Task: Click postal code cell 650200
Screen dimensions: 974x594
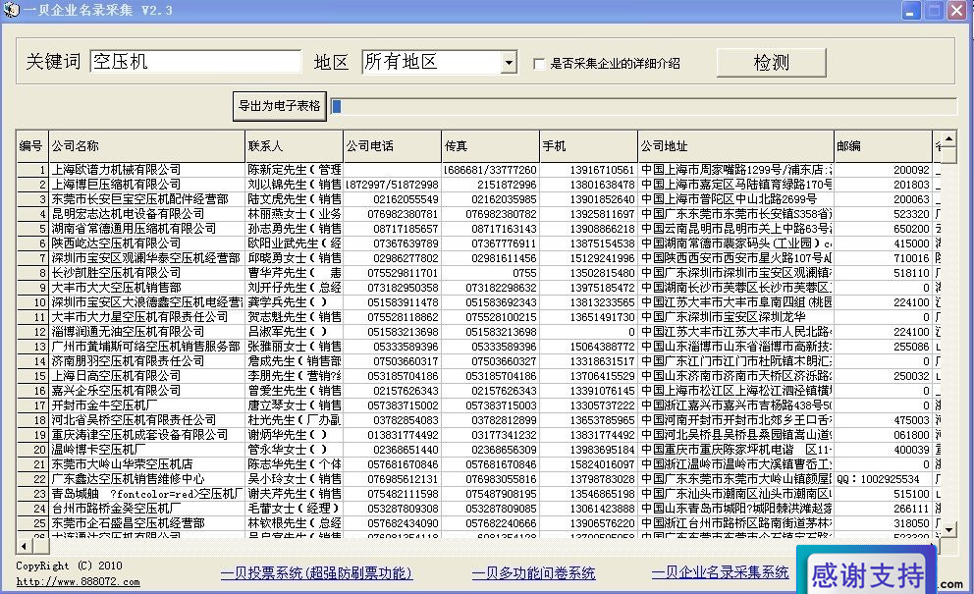Action: point(883,229)
